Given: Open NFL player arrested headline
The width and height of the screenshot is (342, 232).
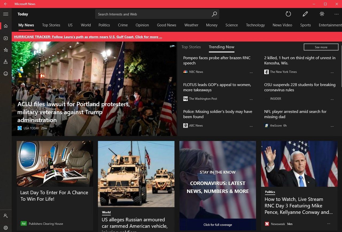Looking at the screenshot, I should point(295,114).
